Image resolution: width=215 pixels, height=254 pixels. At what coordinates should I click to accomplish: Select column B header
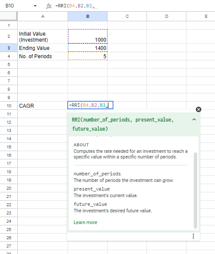click(88, 16)
